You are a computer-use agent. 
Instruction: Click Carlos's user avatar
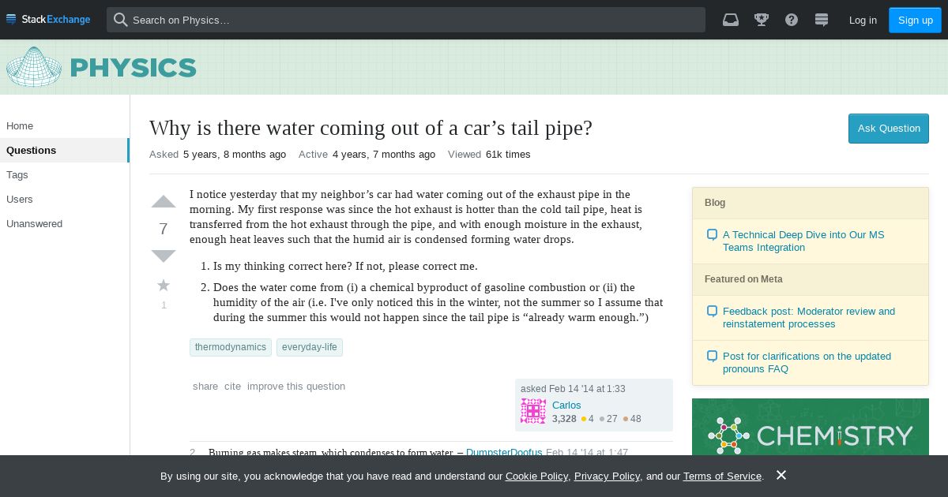(x=533, y=411)
